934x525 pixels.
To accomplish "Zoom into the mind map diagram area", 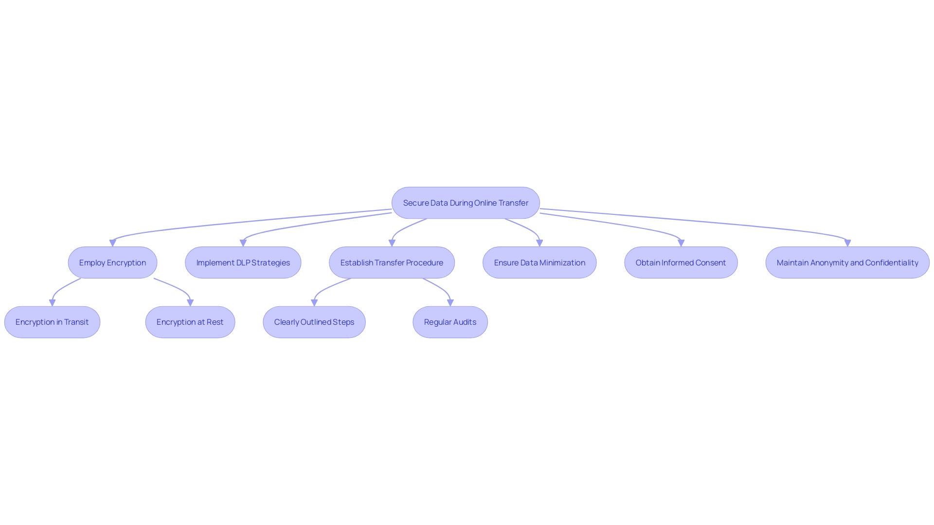I will (x=467, y=263).
